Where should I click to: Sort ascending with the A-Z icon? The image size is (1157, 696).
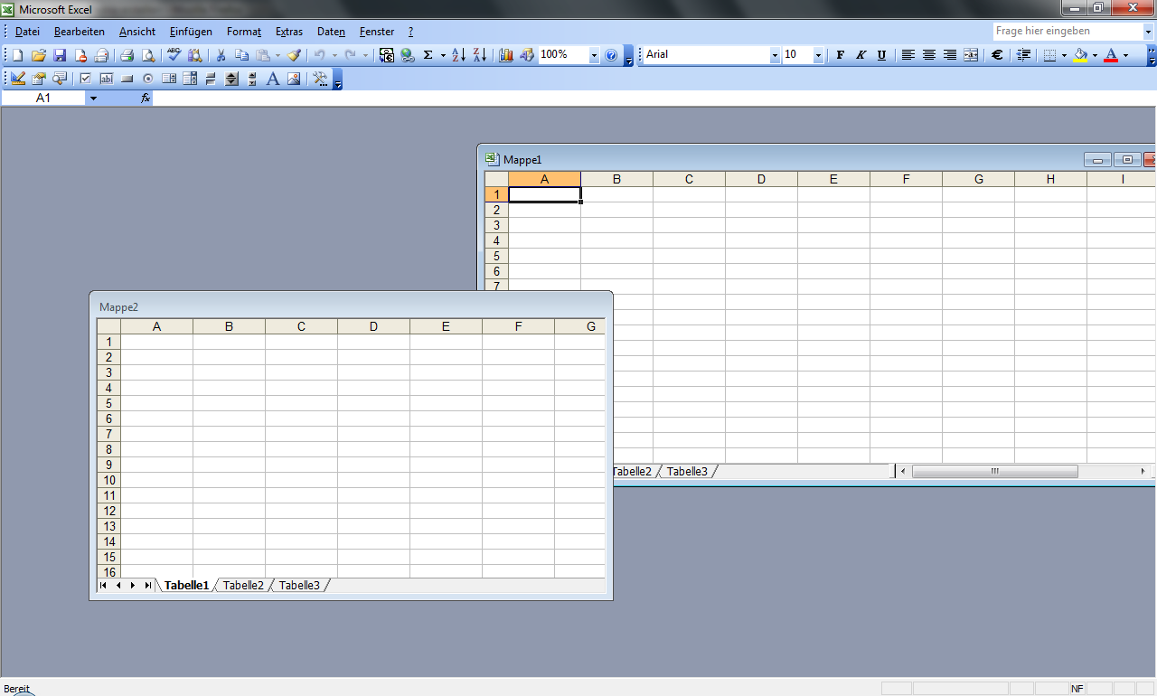click(x=458, y=55)
